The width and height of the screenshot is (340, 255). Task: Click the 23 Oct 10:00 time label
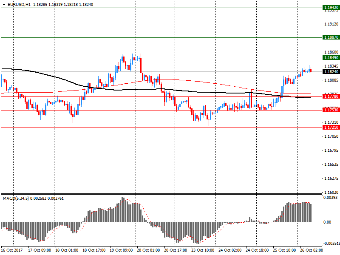click(203, 250)
